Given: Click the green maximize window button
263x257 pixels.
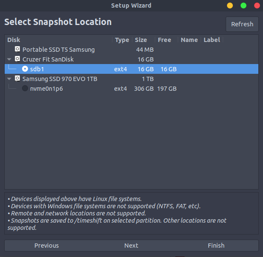Looking at the screenshot, I should tap(243, 6).
